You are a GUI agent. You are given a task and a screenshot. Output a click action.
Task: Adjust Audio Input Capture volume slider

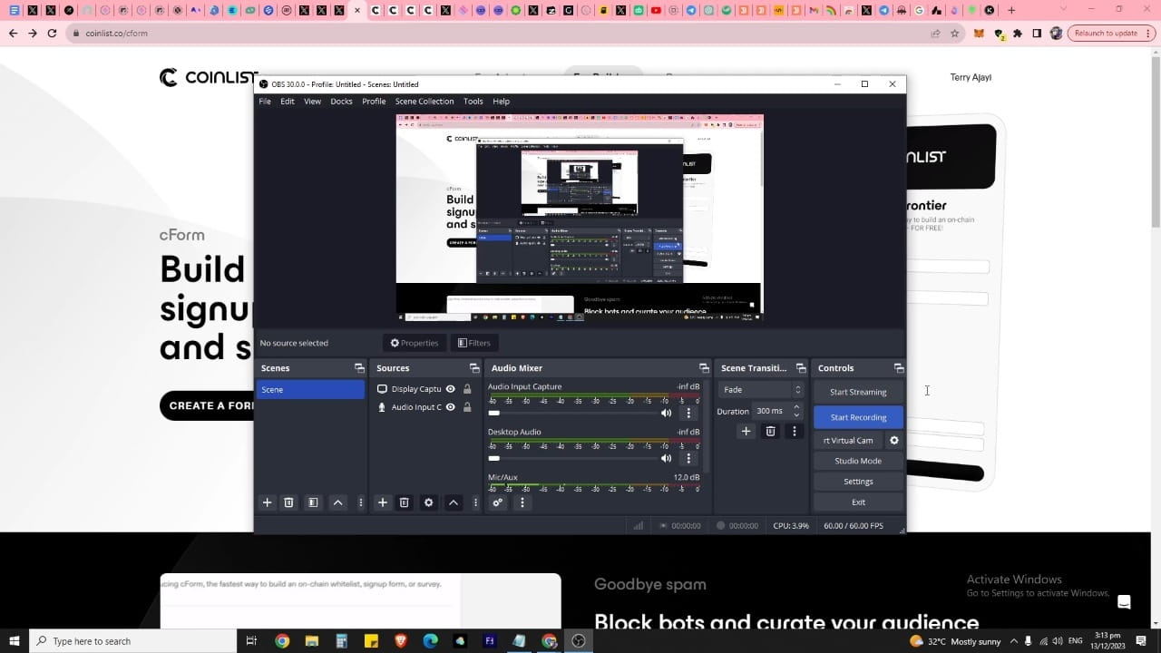571,413
